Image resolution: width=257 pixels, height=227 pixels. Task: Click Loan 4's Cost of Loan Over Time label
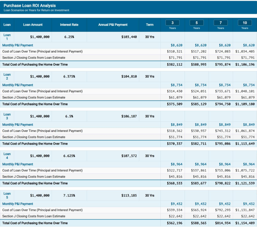[x=42, y=171]
